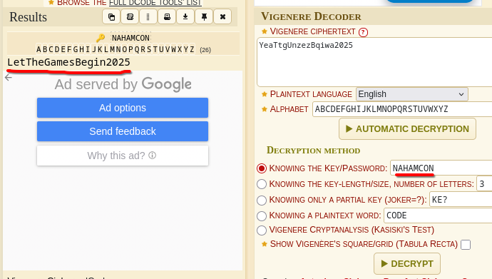The width and height of the screenshot is (492, 279).
Task: Download the results as a file
Action: 185,16
